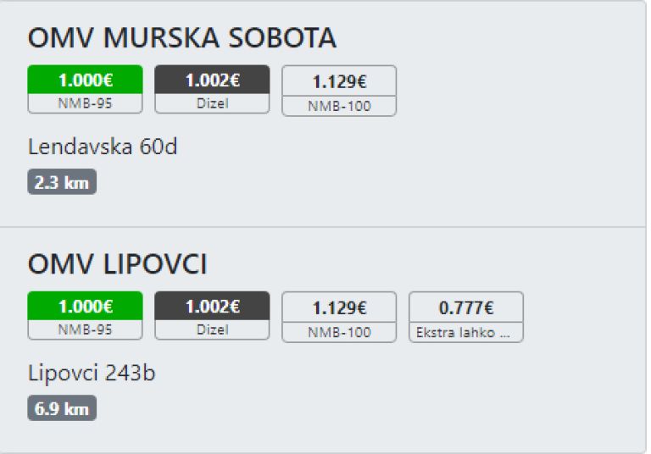Click the 1.129€ price at Lipovci

(339, 307)
